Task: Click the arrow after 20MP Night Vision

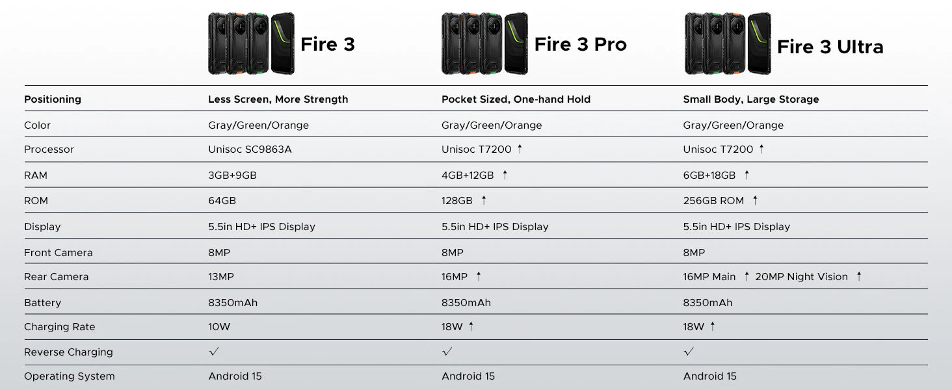Action: coord(859,276)
